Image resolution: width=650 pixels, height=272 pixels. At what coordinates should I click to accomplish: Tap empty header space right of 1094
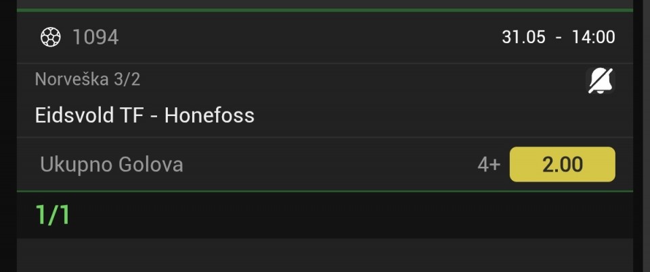[x=310, y=37]
